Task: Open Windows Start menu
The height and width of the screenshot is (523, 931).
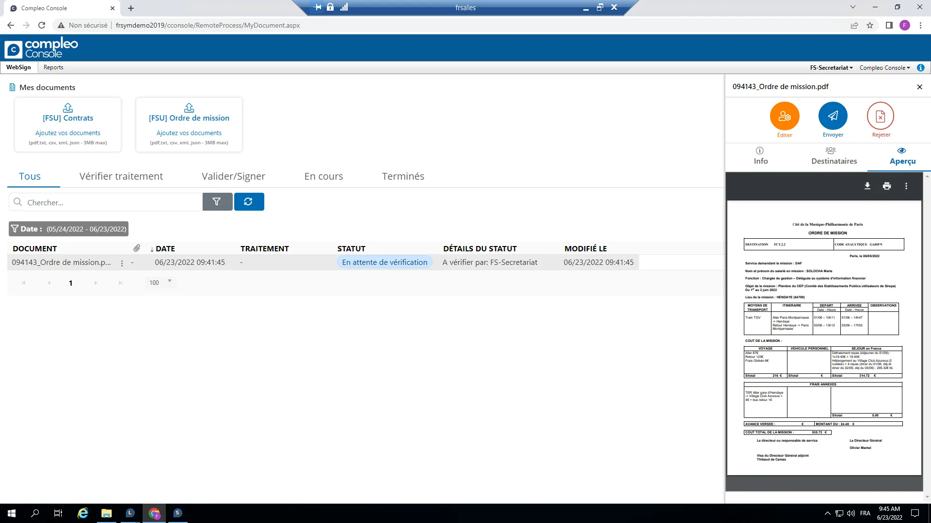Action: [x=12, y=513]
